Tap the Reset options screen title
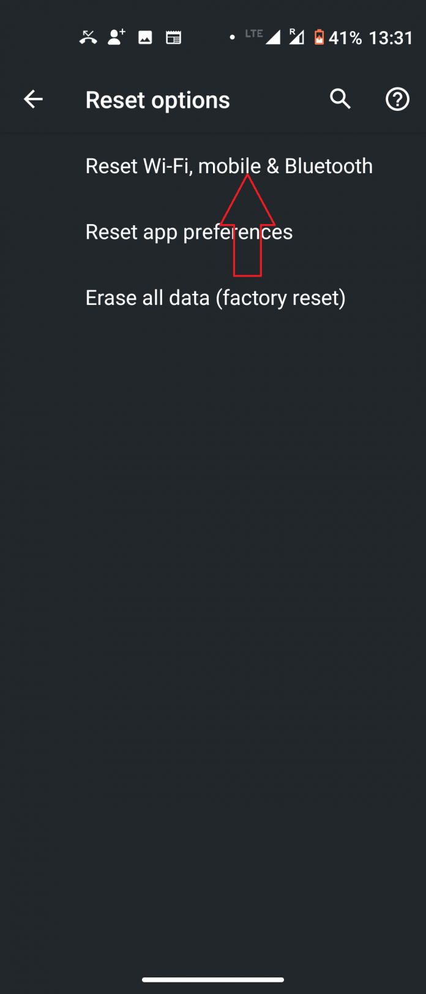Image resolution: width=426 pixels, height=994 pixels. (x=158, y=99)
